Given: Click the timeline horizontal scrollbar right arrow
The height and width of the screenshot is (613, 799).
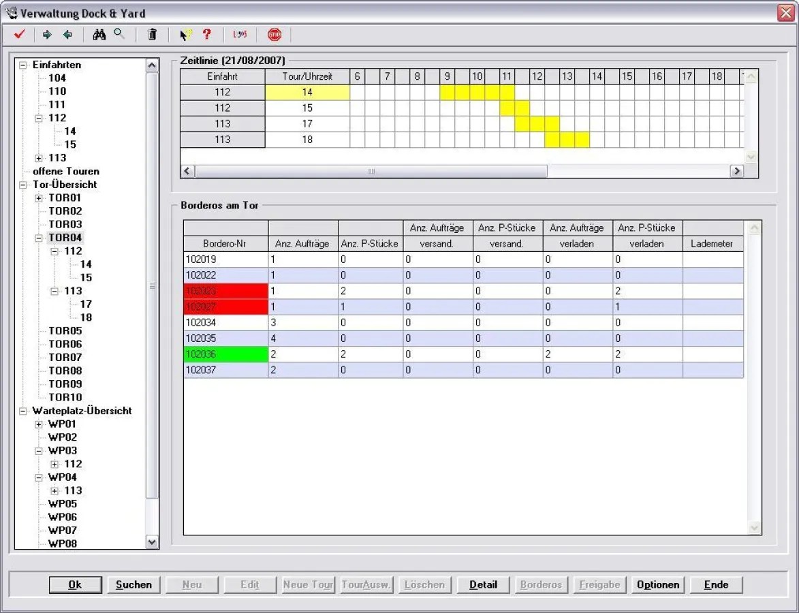Looking at the screenshot, I should pos(736,172).
